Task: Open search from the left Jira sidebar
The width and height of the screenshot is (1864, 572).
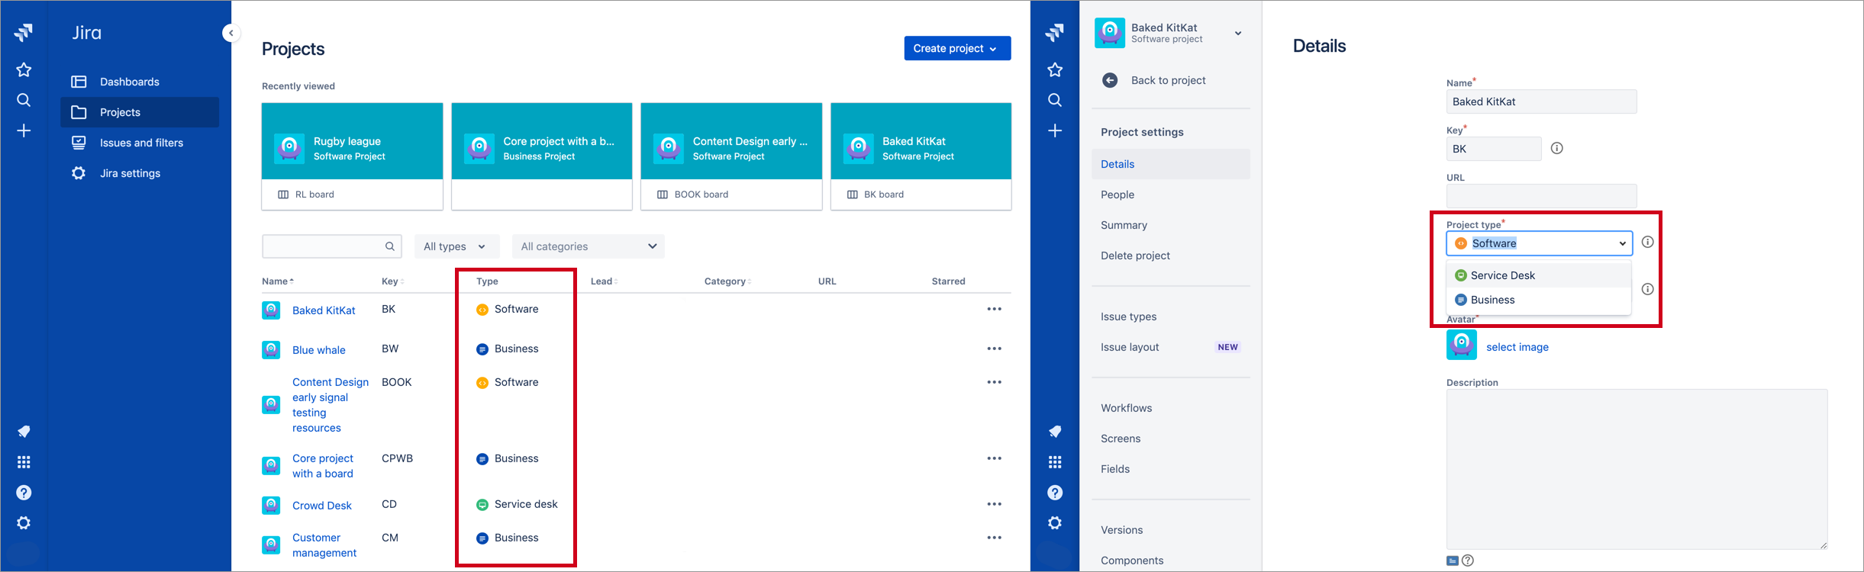Action: click(x=24, y=100)
